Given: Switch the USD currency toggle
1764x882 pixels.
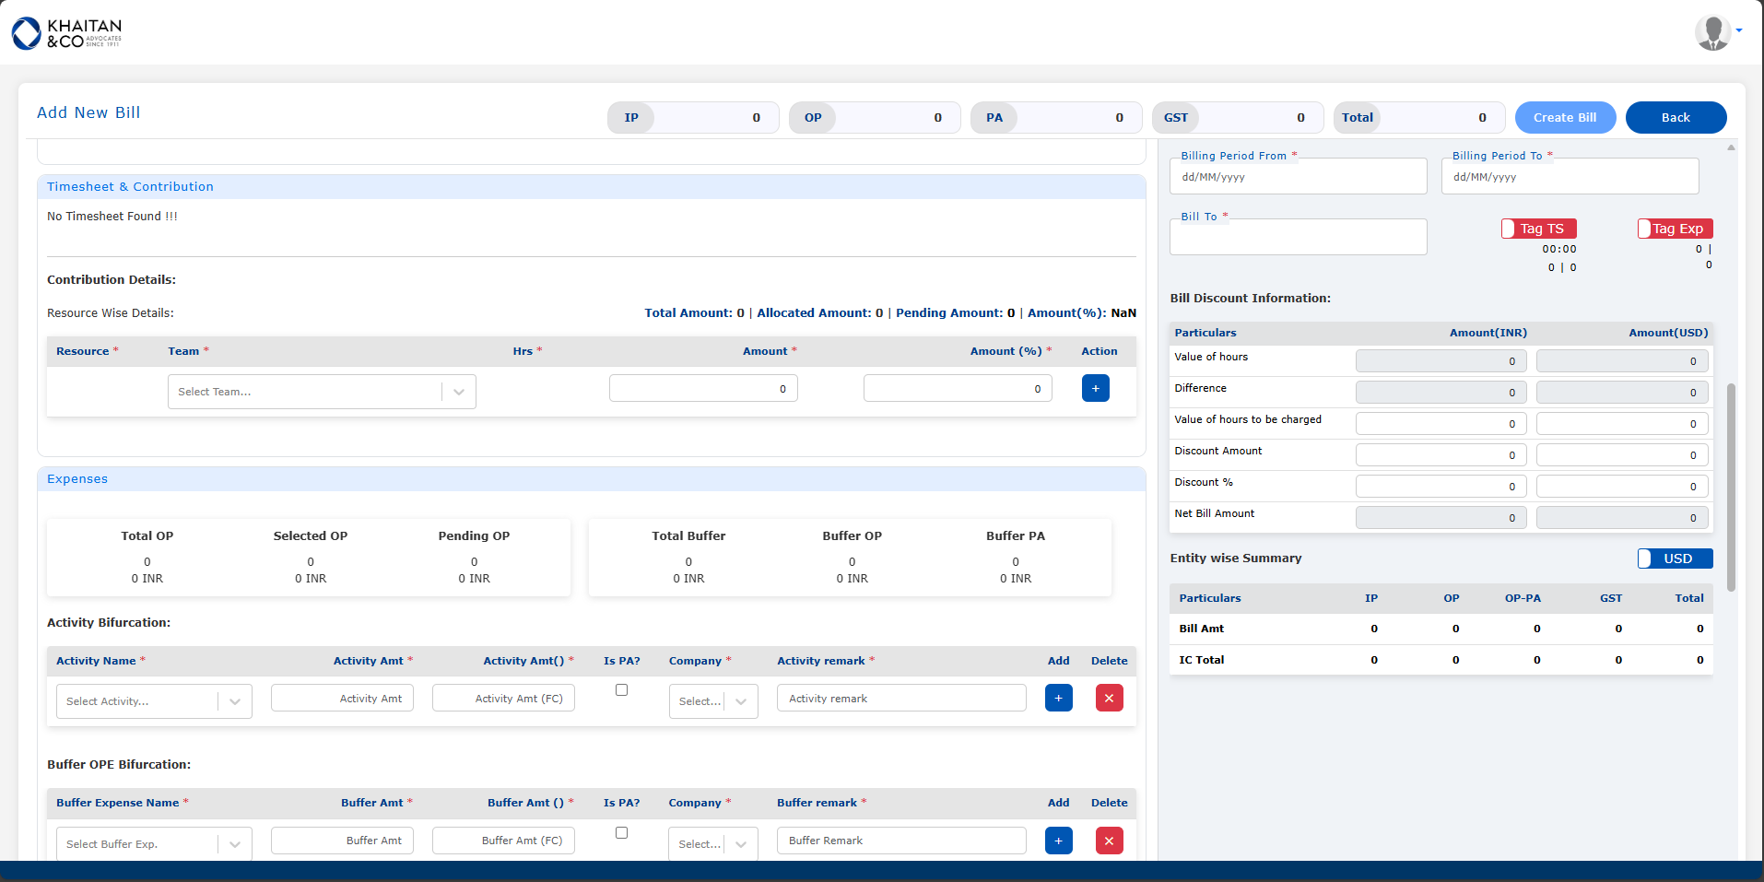Looking at the screenshot, I should tap(1674, 559).
